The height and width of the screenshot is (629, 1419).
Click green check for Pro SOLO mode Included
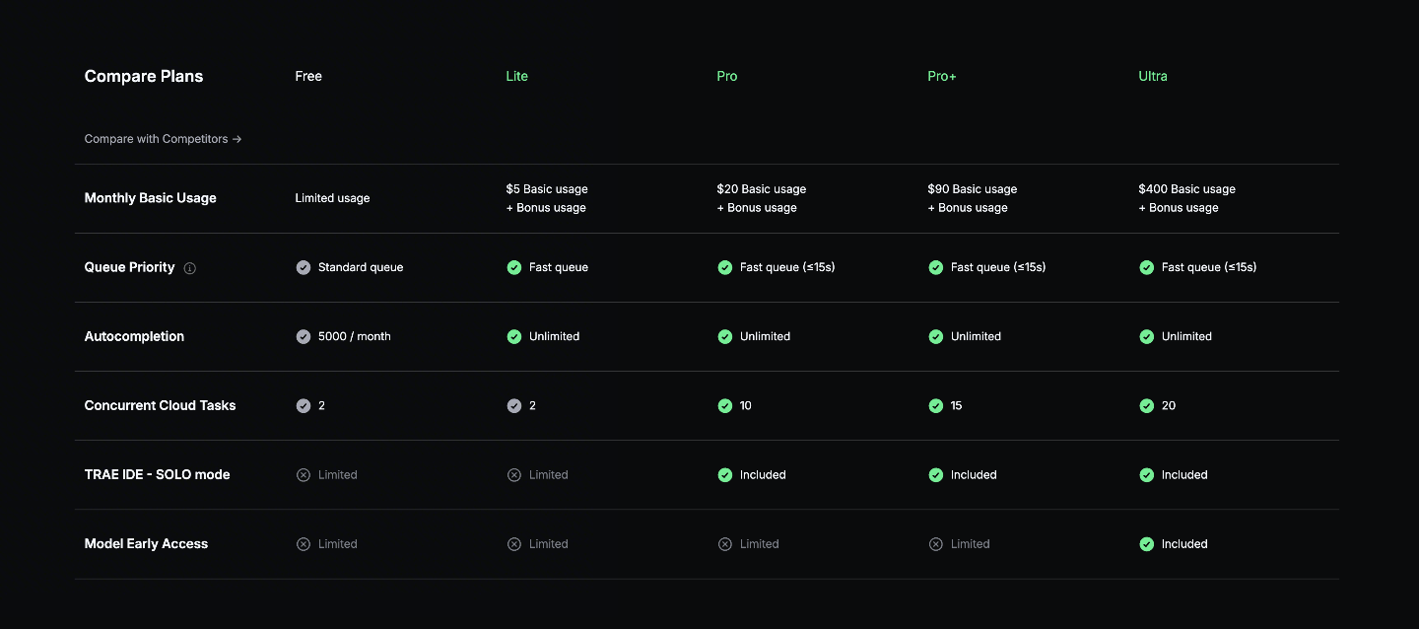pyautogui.click(x=725, y=474)
